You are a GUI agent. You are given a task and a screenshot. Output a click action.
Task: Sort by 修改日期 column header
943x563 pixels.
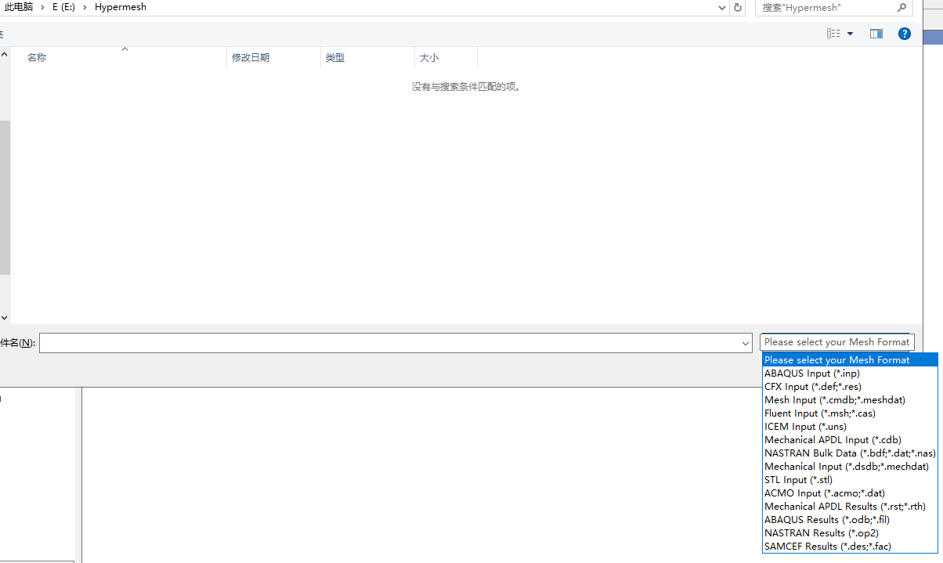tap(273, 58)
